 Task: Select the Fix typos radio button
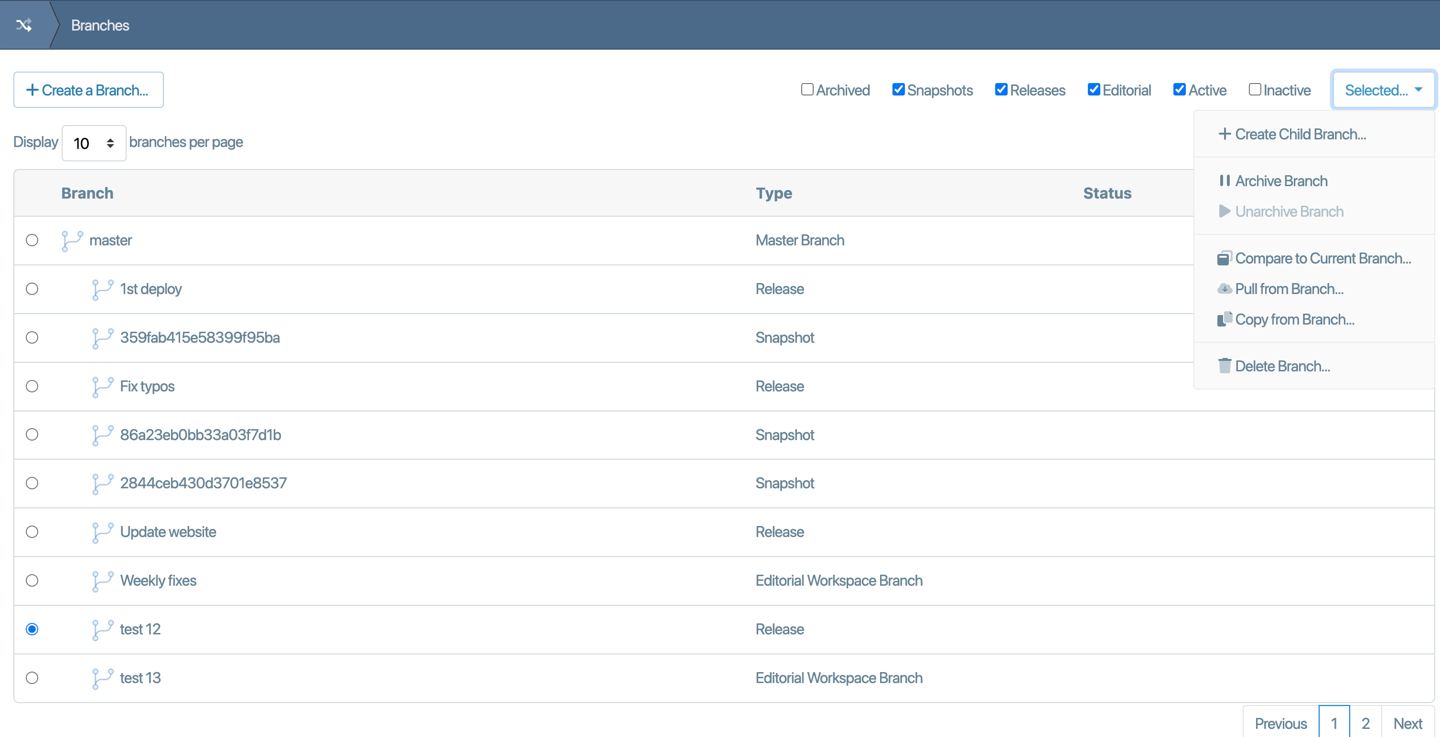click(x=32, y=386)
